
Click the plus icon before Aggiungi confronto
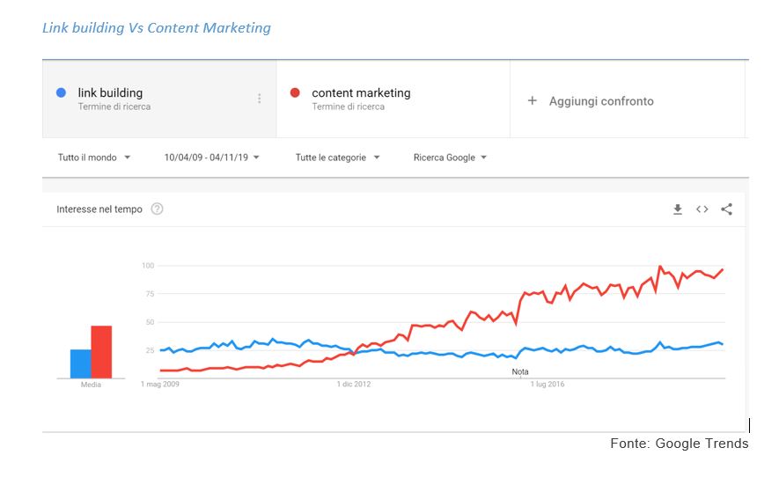[x=532, y=101]
